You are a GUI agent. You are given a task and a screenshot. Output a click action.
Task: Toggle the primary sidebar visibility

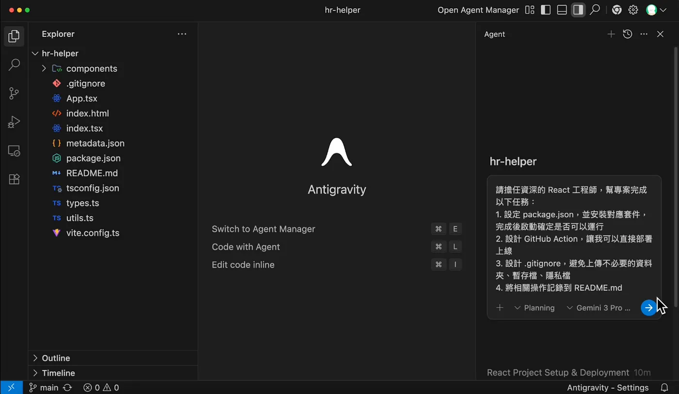(x=546, y=10)
